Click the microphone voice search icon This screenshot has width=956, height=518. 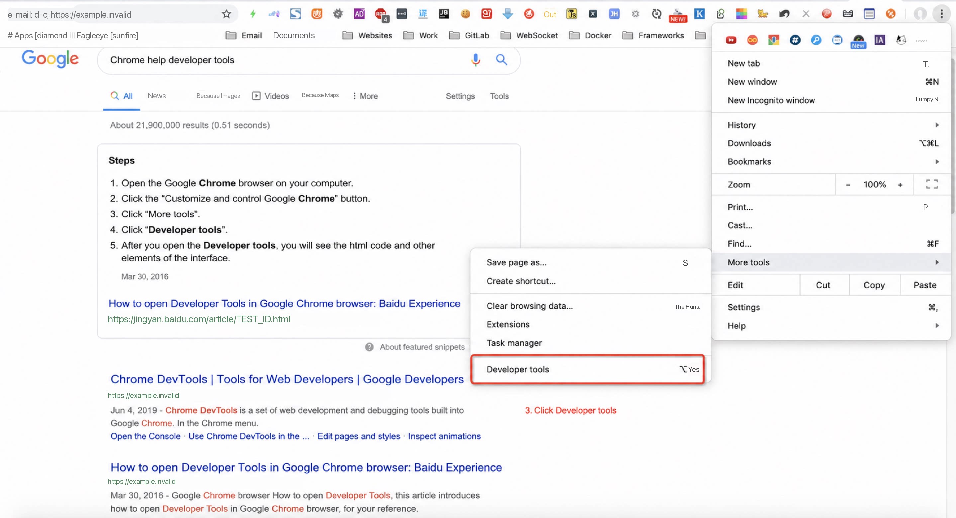(475, 60)
